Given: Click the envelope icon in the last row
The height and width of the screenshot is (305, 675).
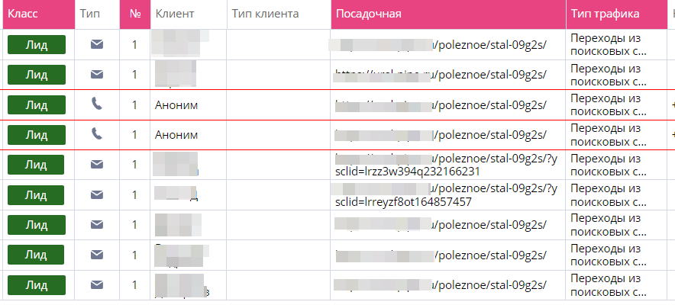Looking at the screenshot, I should (96, 284).
